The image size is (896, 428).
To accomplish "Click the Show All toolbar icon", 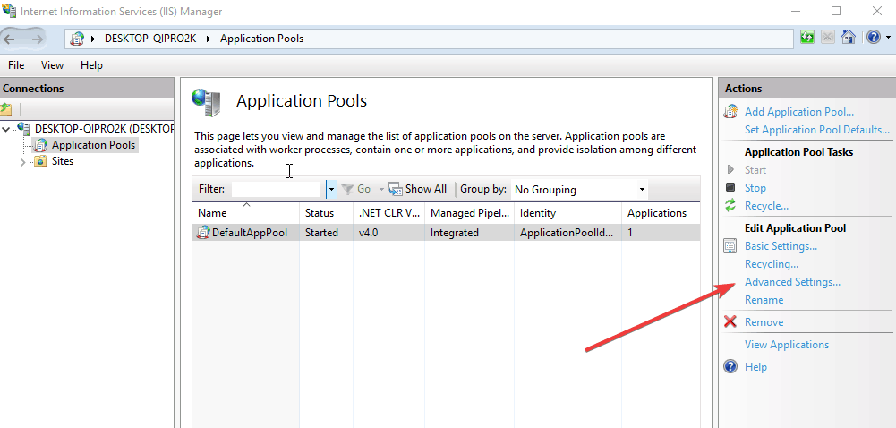I will coord(395,189).
